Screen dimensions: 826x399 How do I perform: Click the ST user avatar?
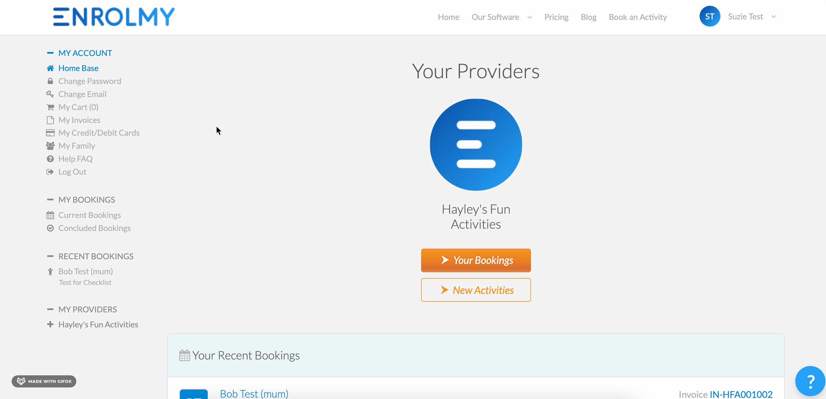point(710,16)
